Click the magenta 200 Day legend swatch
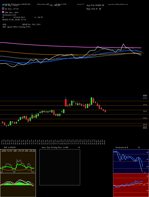Image resolution: width=149 pixels, height=197 pixels. (x=3, y=12)
